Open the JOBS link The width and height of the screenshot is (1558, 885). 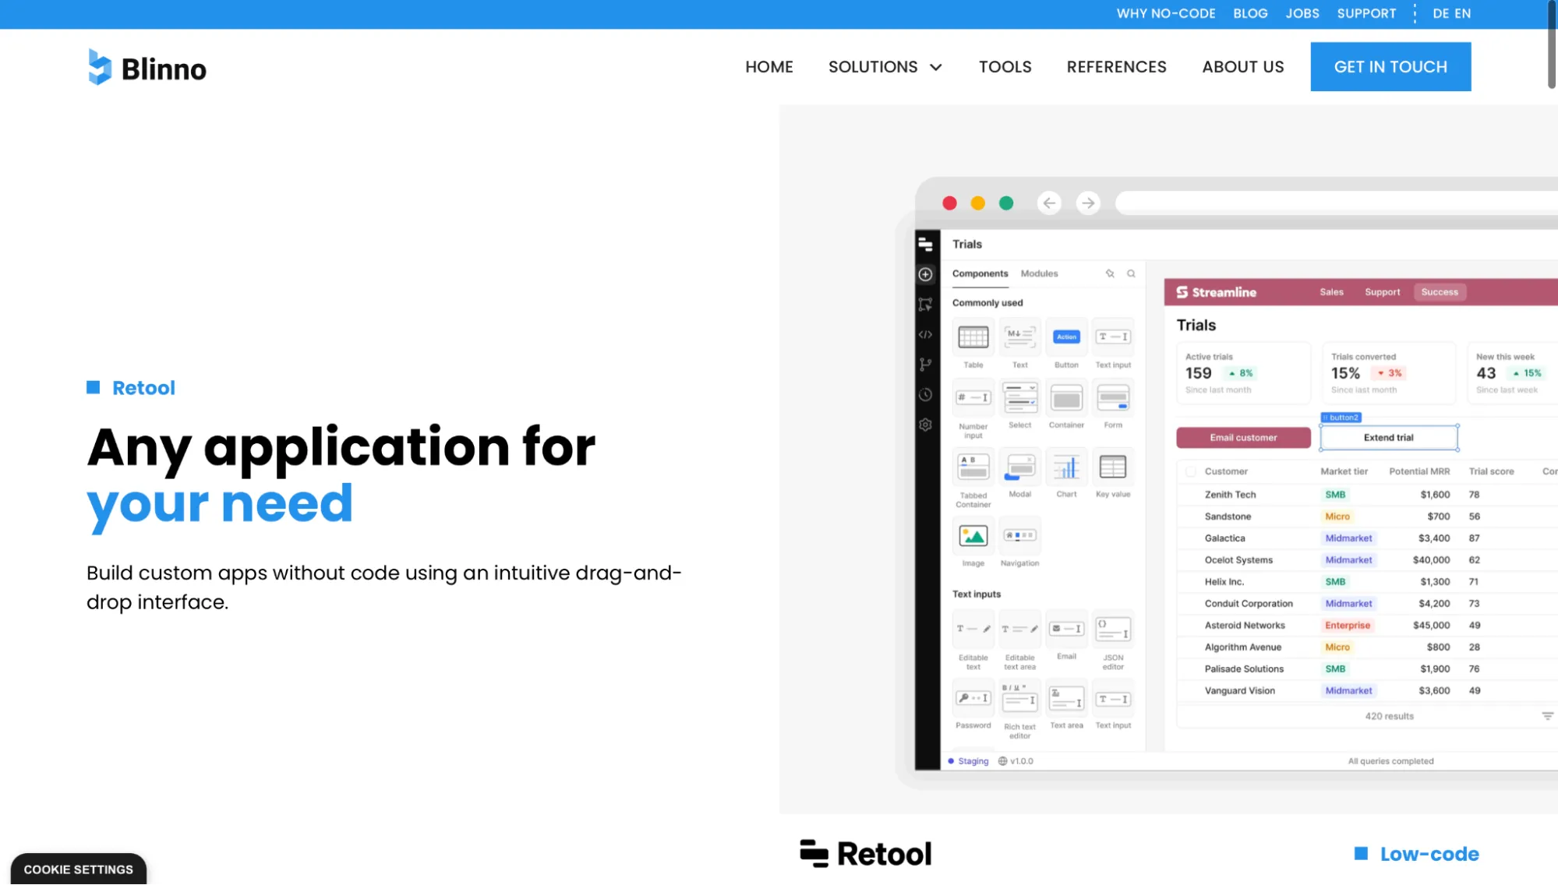[1302, 13]
